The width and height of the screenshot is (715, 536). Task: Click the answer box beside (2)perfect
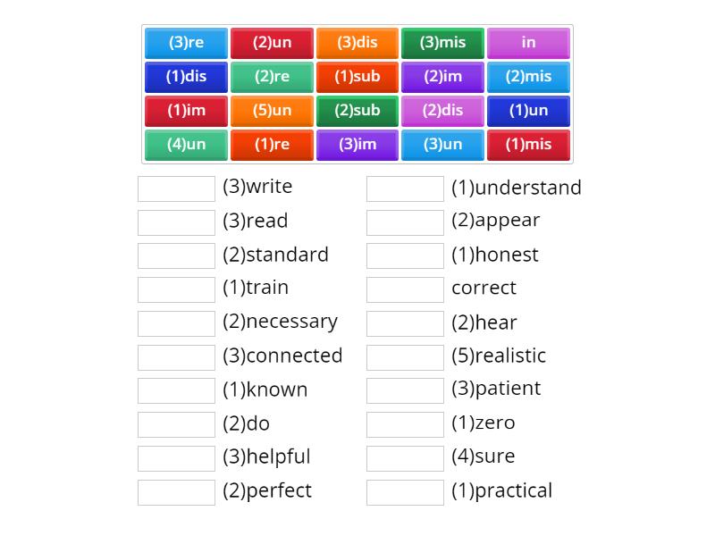pyautogui.click(x=176, y=491)
